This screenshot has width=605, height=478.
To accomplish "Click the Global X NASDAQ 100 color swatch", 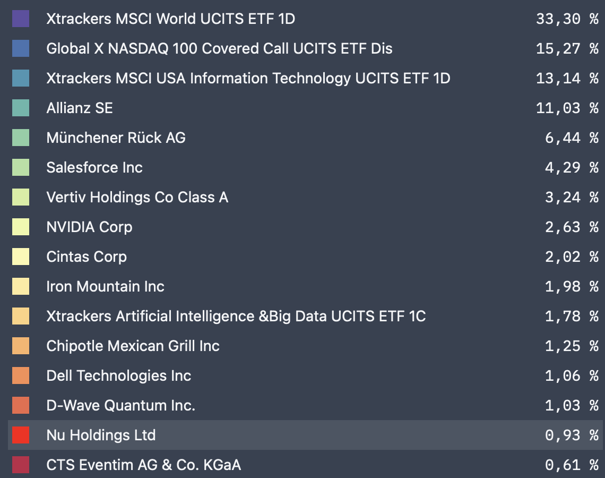I will (21, 49).
